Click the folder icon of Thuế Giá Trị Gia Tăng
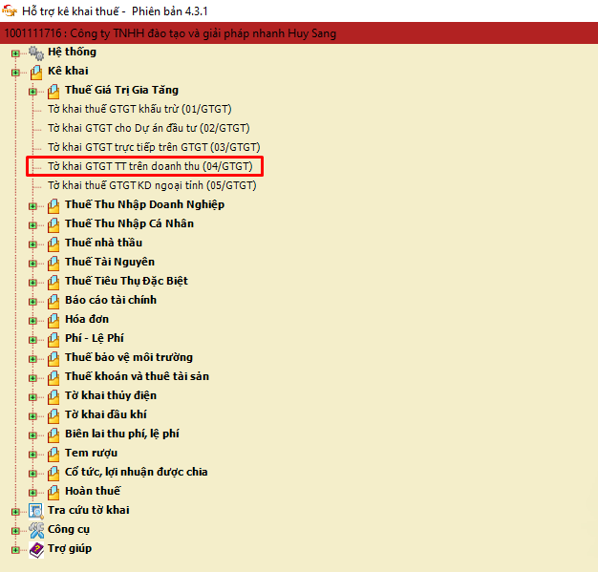The width and height of the screenshot is (598, 572). [x=53, y=91]
